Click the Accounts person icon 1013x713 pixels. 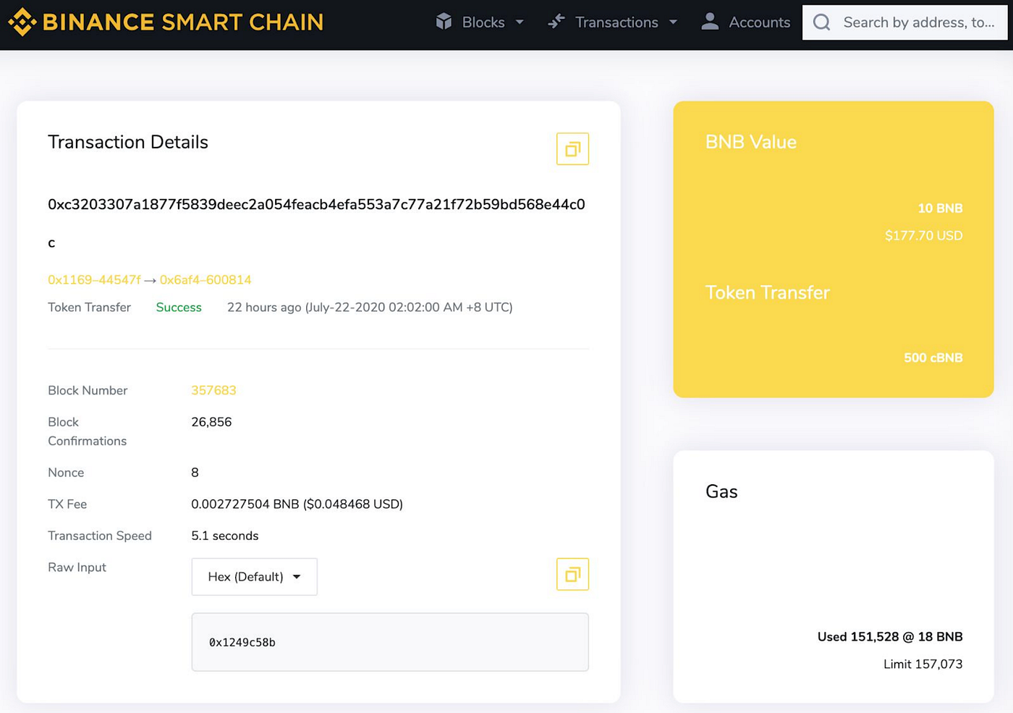click(710, 22)
